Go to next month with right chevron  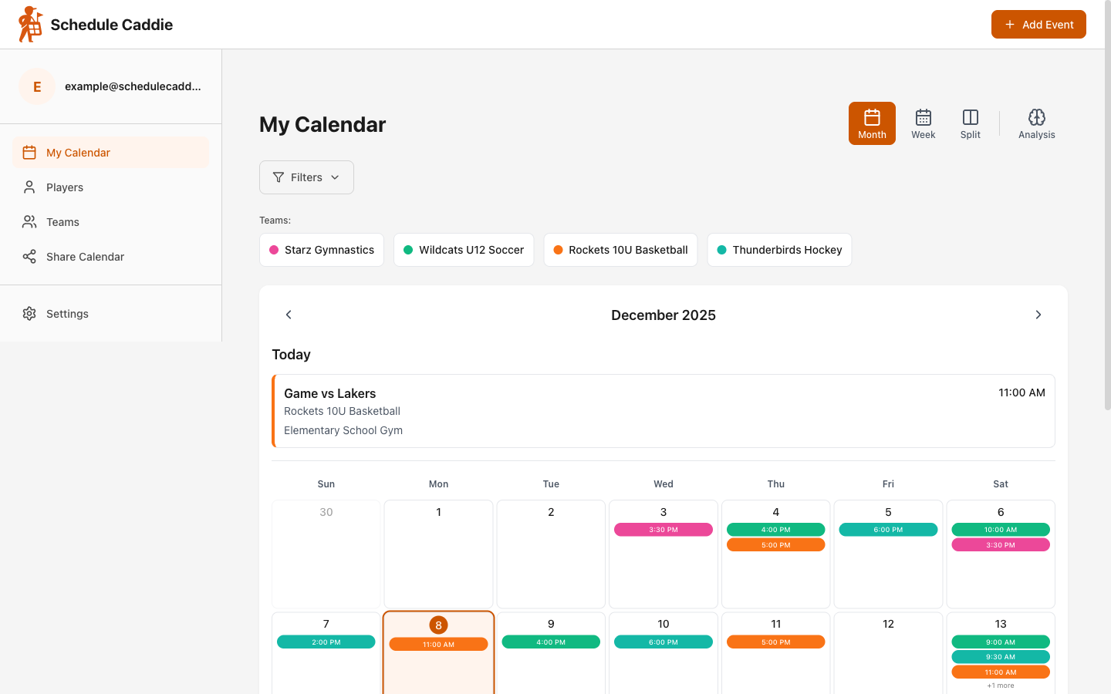click(x=1038, y=315)
